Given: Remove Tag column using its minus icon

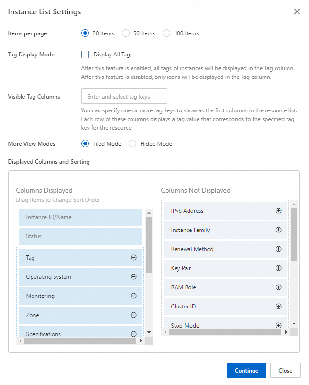Looking at the screenshot, I should tap(133, 258).
